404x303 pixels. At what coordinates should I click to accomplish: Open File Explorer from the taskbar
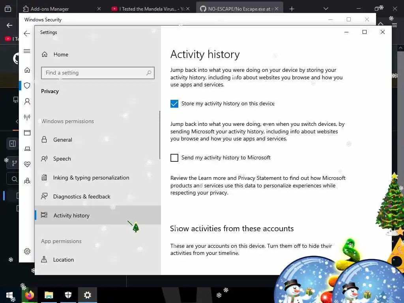[x=49, y=295]
